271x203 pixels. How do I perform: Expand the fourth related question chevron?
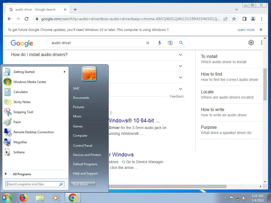180,89
